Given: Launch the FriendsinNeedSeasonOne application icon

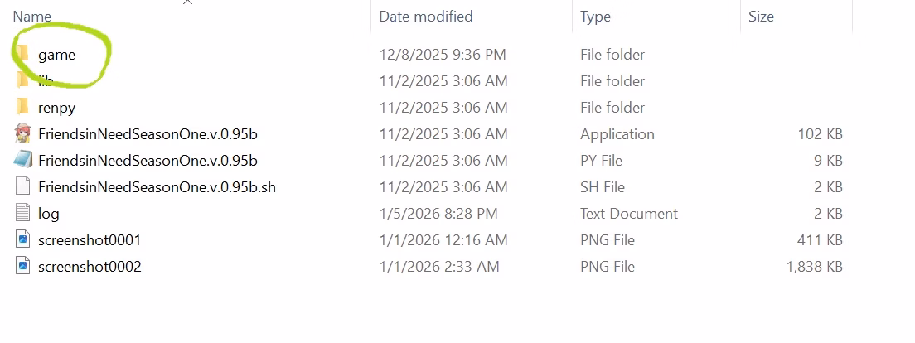Looking at the screenshot, I should click(x=22, y=133).
